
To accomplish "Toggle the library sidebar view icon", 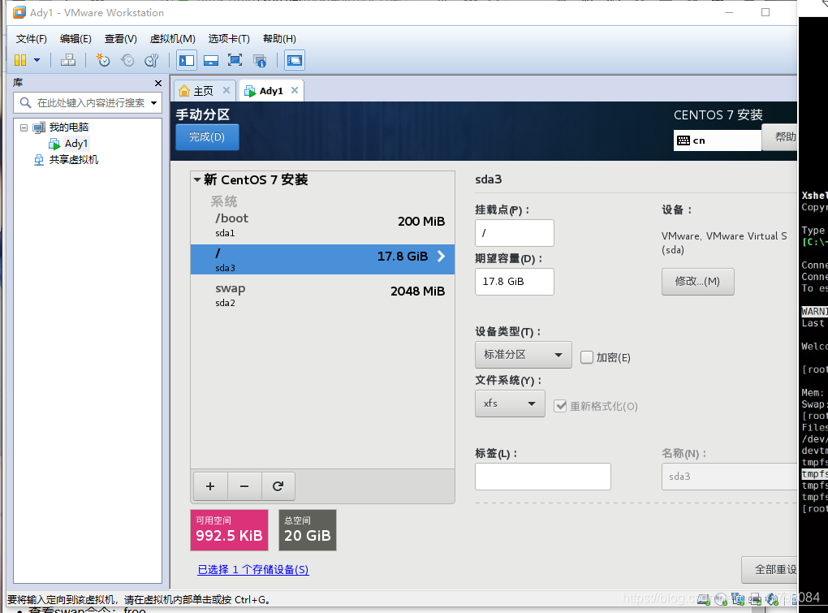I will click(x=187, y=60).
